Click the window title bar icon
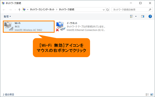 (3, 3)
